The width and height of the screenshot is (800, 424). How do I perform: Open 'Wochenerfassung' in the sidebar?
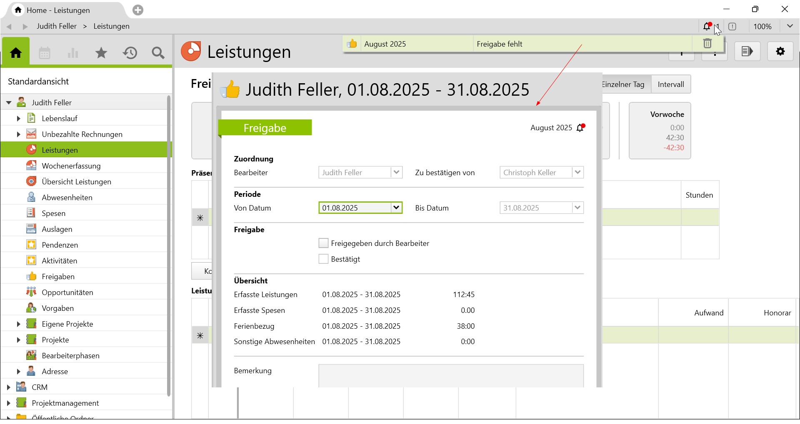pyautogui.click(x=71, y=166)
